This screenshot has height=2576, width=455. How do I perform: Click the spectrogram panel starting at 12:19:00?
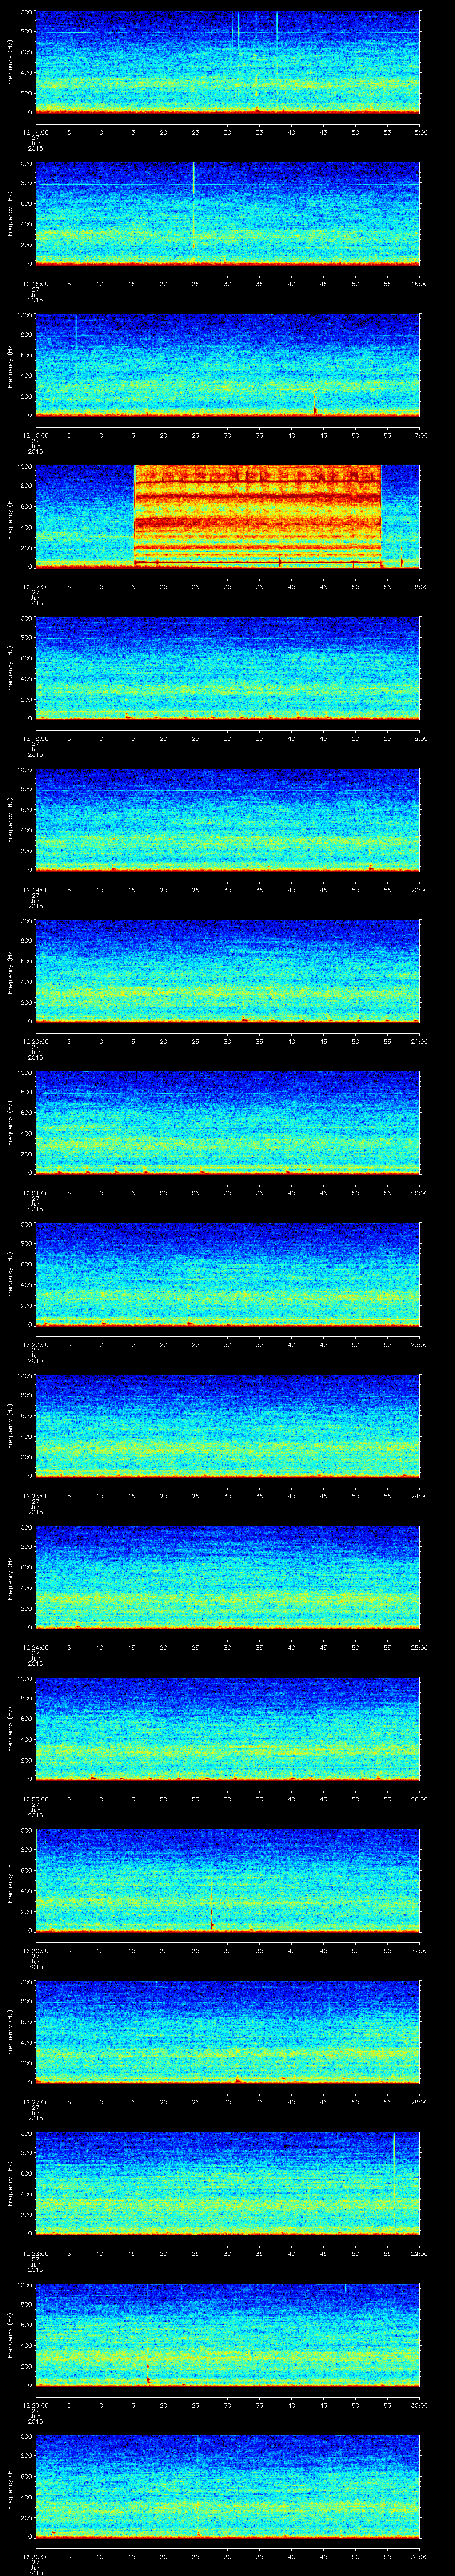pos(228,819)
